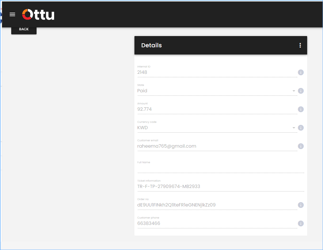The width and height of the screenshot is (323, 250).
Task: Click the Details panel heading
Action: click(x=152, y=45)
